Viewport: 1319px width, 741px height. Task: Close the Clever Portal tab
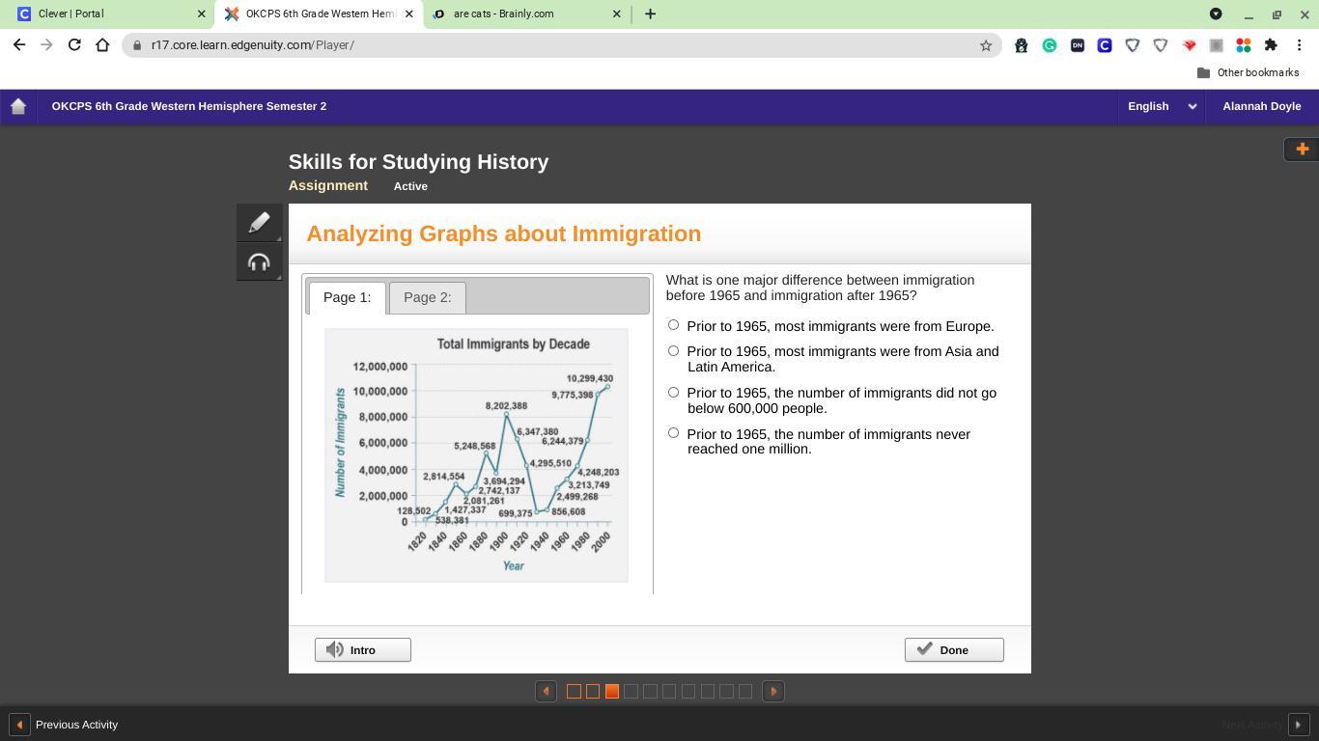pyautogui.click(x=202, y=14)
